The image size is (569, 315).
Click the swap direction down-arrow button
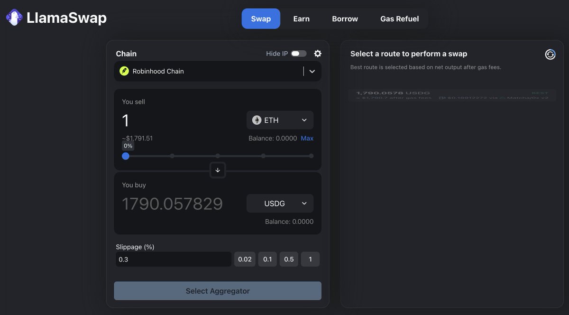[218, 170]
